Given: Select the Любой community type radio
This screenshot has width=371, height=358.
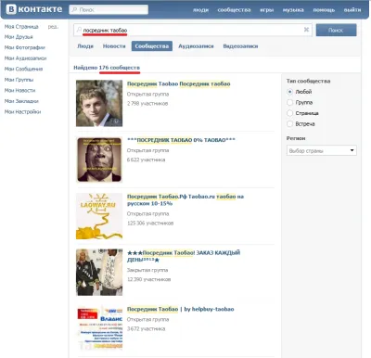Looking at the screenshot, I should tap(289, 92).
